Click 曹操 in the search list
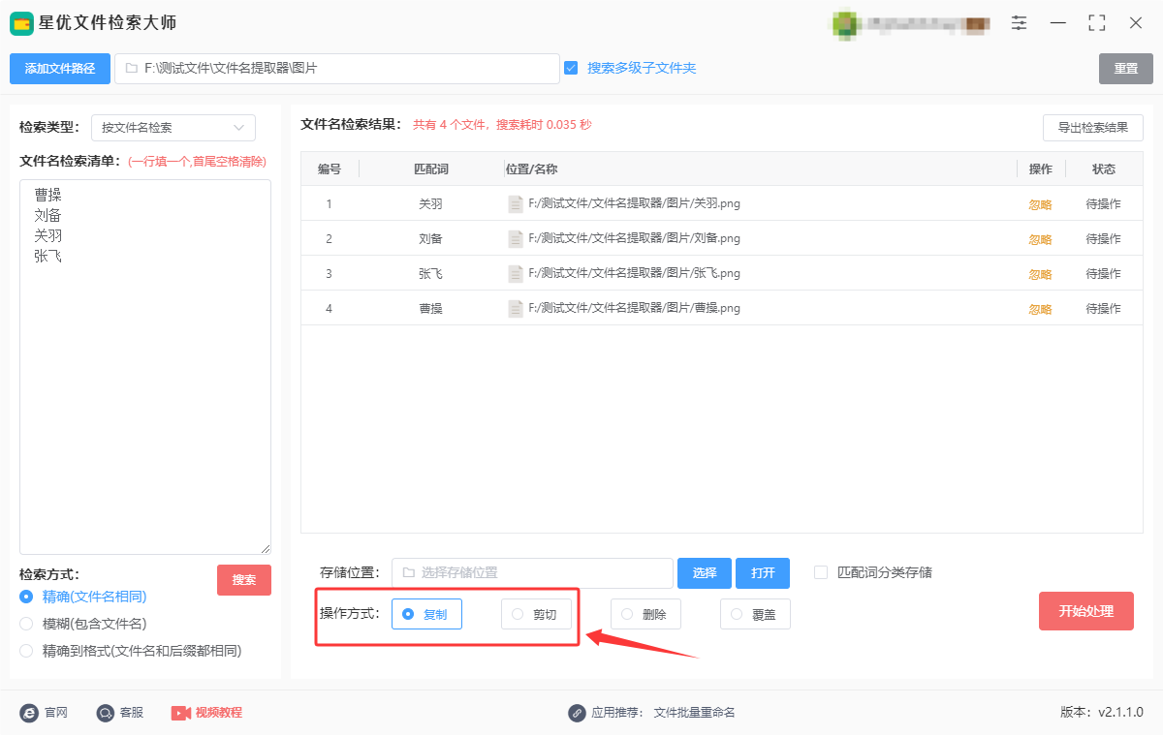Screen dimensions: 1163x736 pyautogui.click(x=47, y=195)
